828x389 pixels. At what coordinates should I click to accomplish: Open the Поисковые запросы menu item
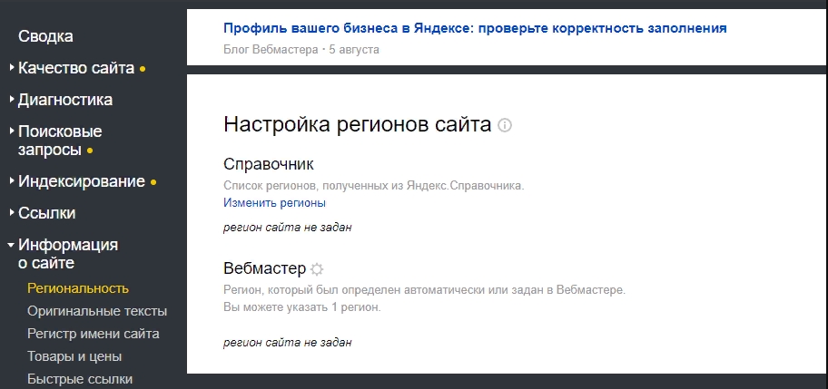click(x=60, y=141)
